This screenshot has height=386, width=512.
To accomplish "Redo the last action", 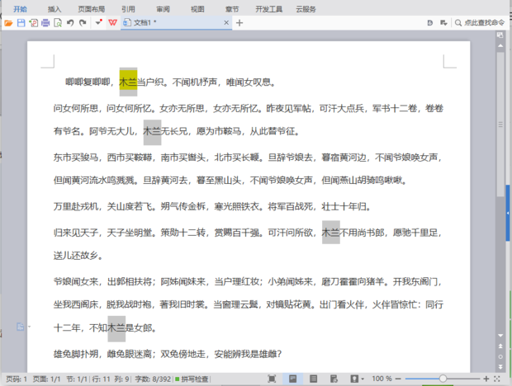I will click(x=83, y=23).
